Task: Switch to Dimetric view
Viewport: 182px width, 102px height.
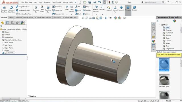Action: pyautogui.click(x=135, y=8)
